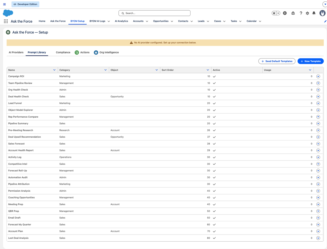The image size is (327, 249).
Task: Expand the Accounts nav dropdown chevron
Action: tap(147, 21)
